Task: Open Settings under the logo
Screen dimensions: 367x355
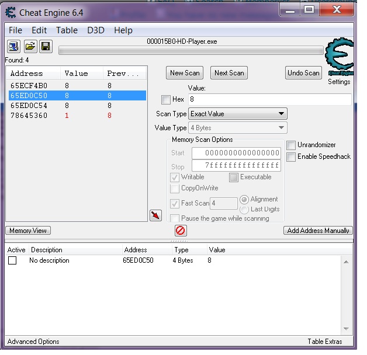Action: pyautogui.click(x=339, y=82)
